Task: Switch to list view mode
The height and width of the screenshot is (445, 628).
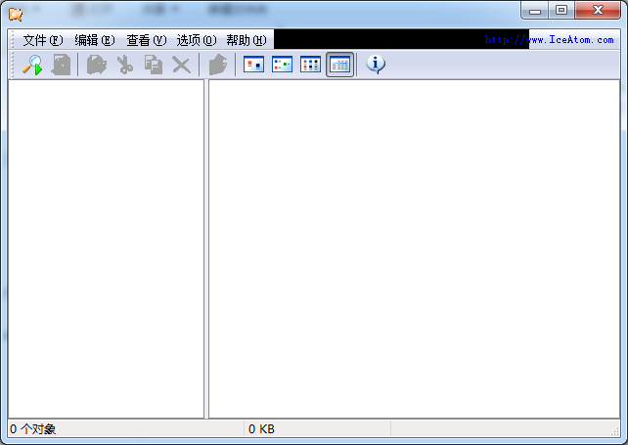Action: (x=310, y=65)
